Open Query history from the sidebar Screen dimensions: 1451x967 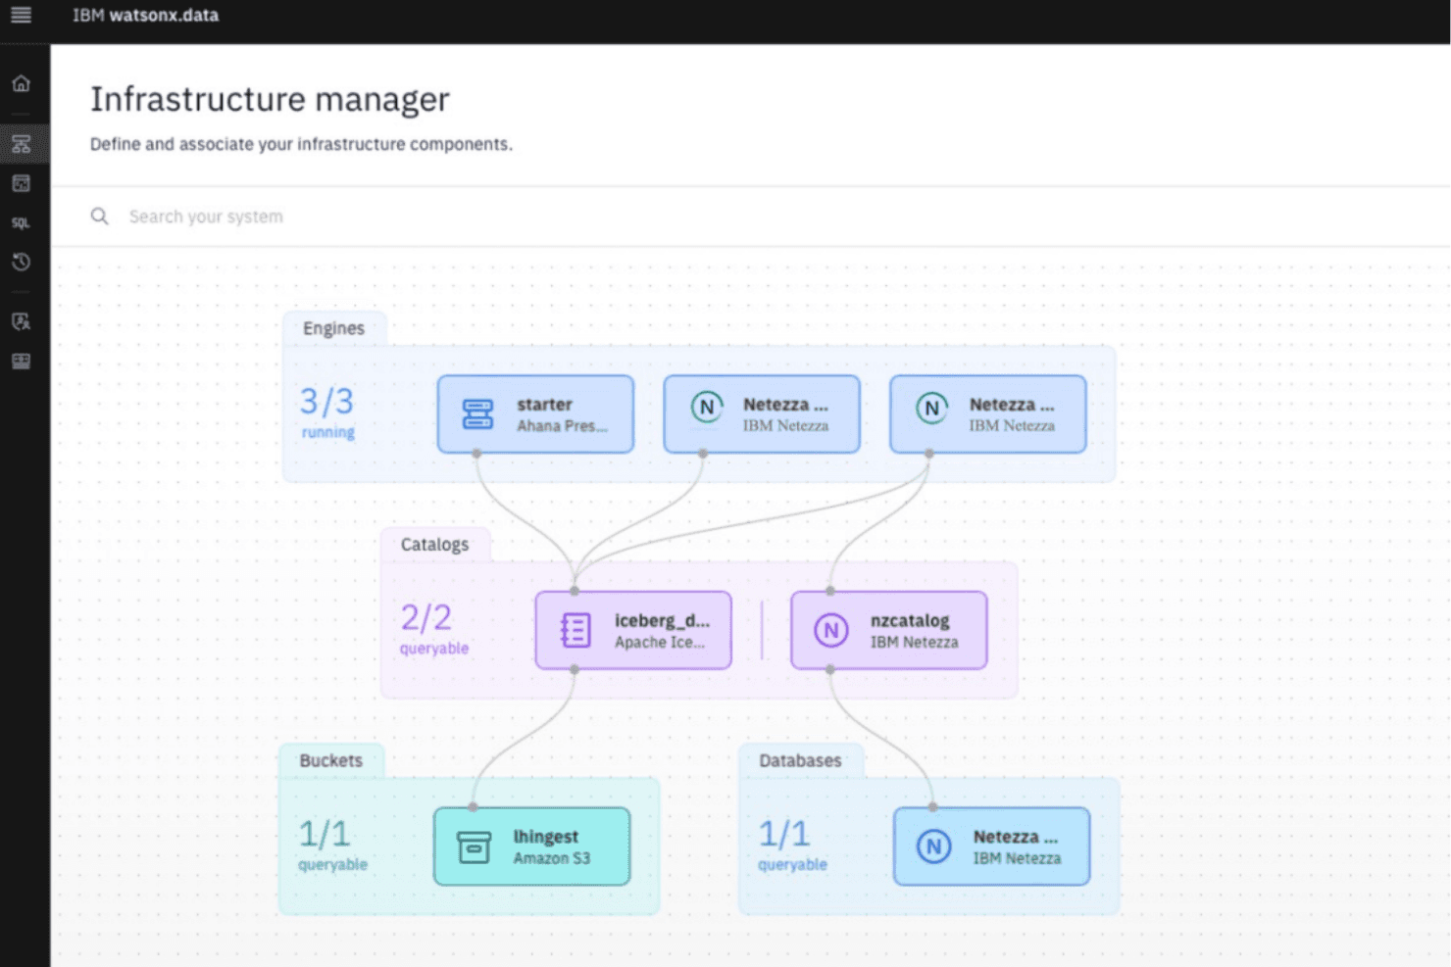[x=21, y=262]
